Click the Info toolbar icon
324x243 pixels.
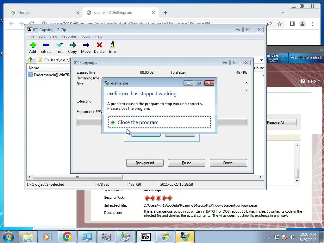112,47
